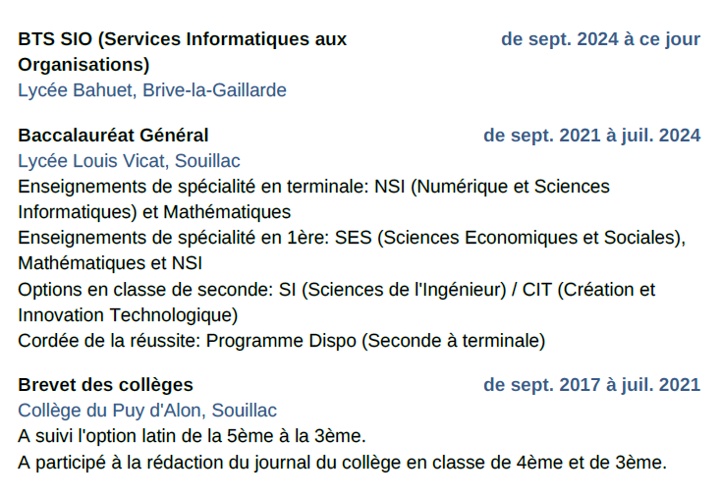Screen dimensions: 722x497
Task: Select the date 'de sept. 2024 à ce jour'
Action: pos(600,39)
